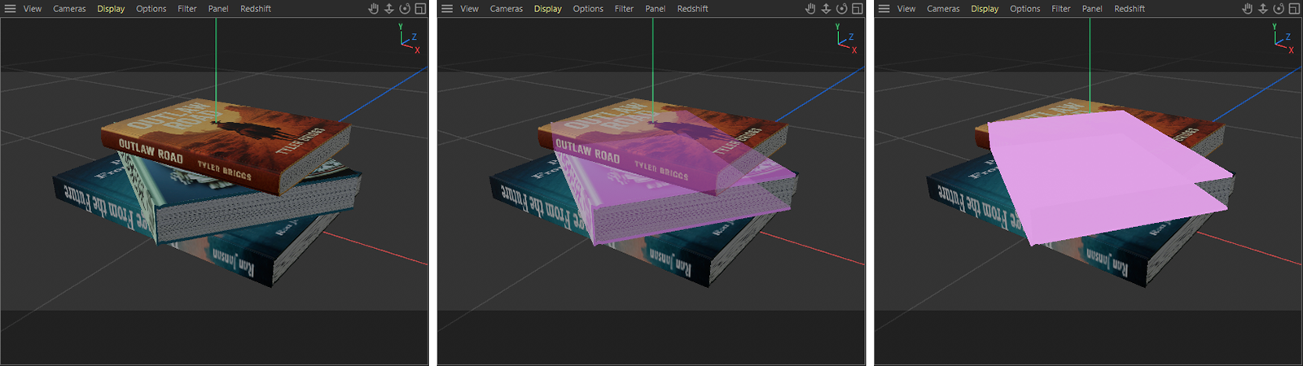
Task: Click the dolly zoom icon in left viewport
Action: pyautogui.click(x=389, y=9)
